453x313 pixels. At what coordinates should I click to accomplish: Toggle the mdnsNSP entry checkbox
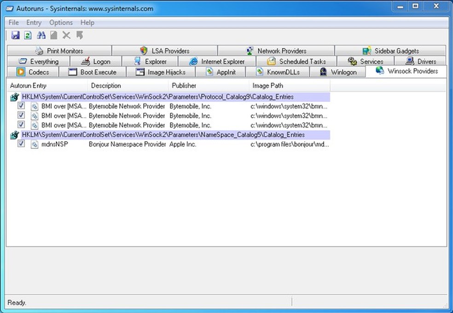tap(21, 144)
